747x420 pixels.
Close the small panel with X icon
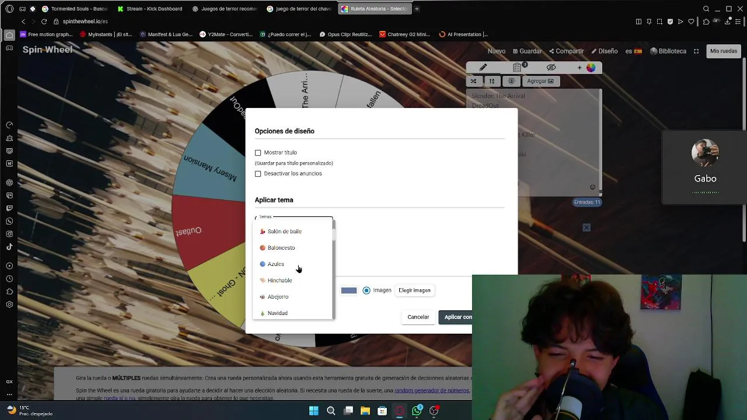[x=587, y=228]
